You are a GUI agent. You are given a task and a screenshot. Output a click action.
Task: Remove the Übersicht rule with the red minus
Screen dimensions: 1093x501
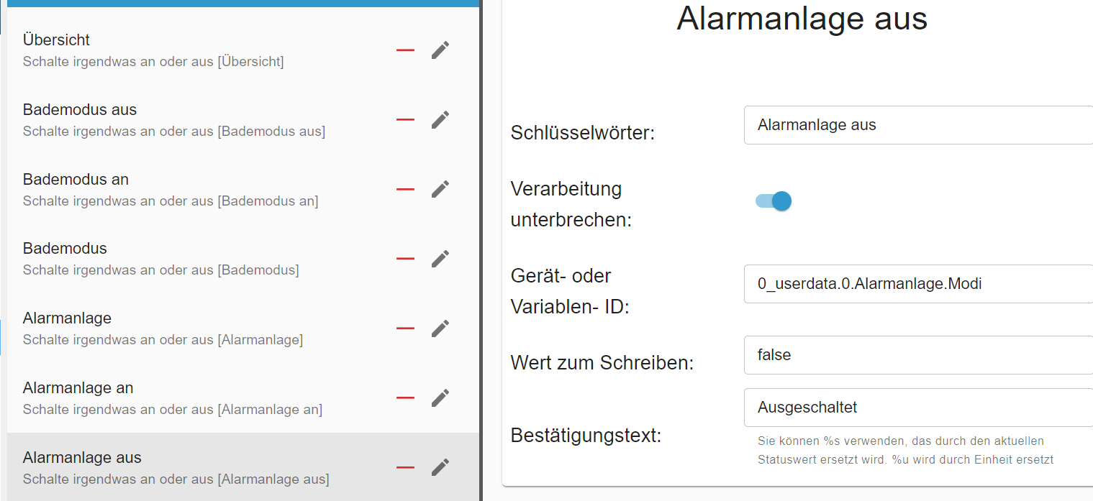click(405, 50)
